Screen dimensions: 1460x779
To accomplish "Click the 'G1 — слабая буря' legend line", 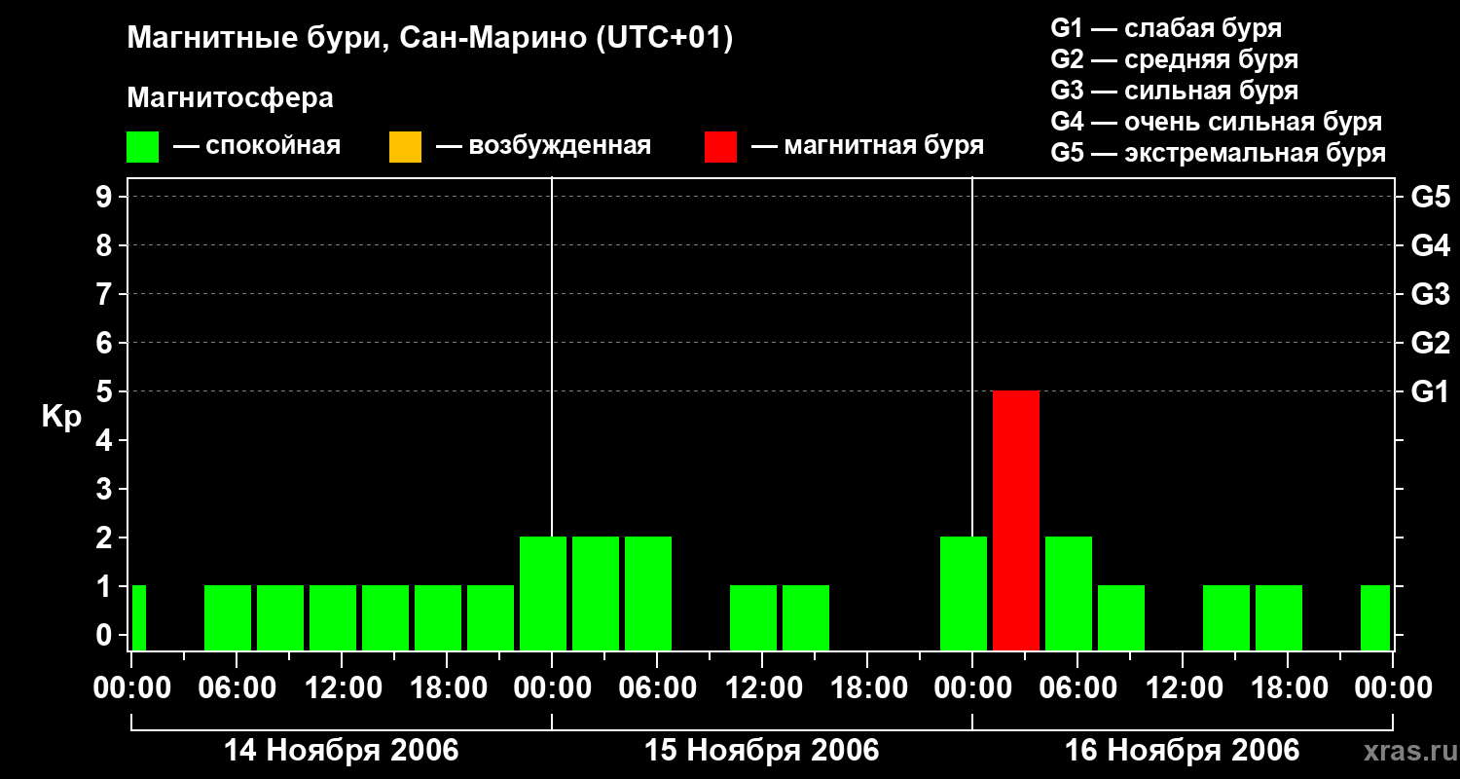I will (1166, 28).
